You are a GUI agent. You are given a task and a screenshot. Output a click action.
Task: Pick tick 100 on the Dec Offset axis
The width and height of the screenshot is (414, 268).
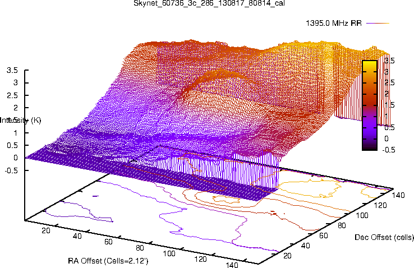pyautogui.click(x=362, y=215)
